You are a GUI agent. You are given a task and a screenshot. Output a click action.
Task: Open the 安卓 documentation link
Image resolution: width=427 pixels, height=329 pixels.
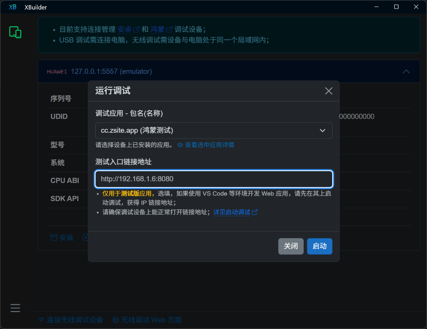[x=128, y=29]
